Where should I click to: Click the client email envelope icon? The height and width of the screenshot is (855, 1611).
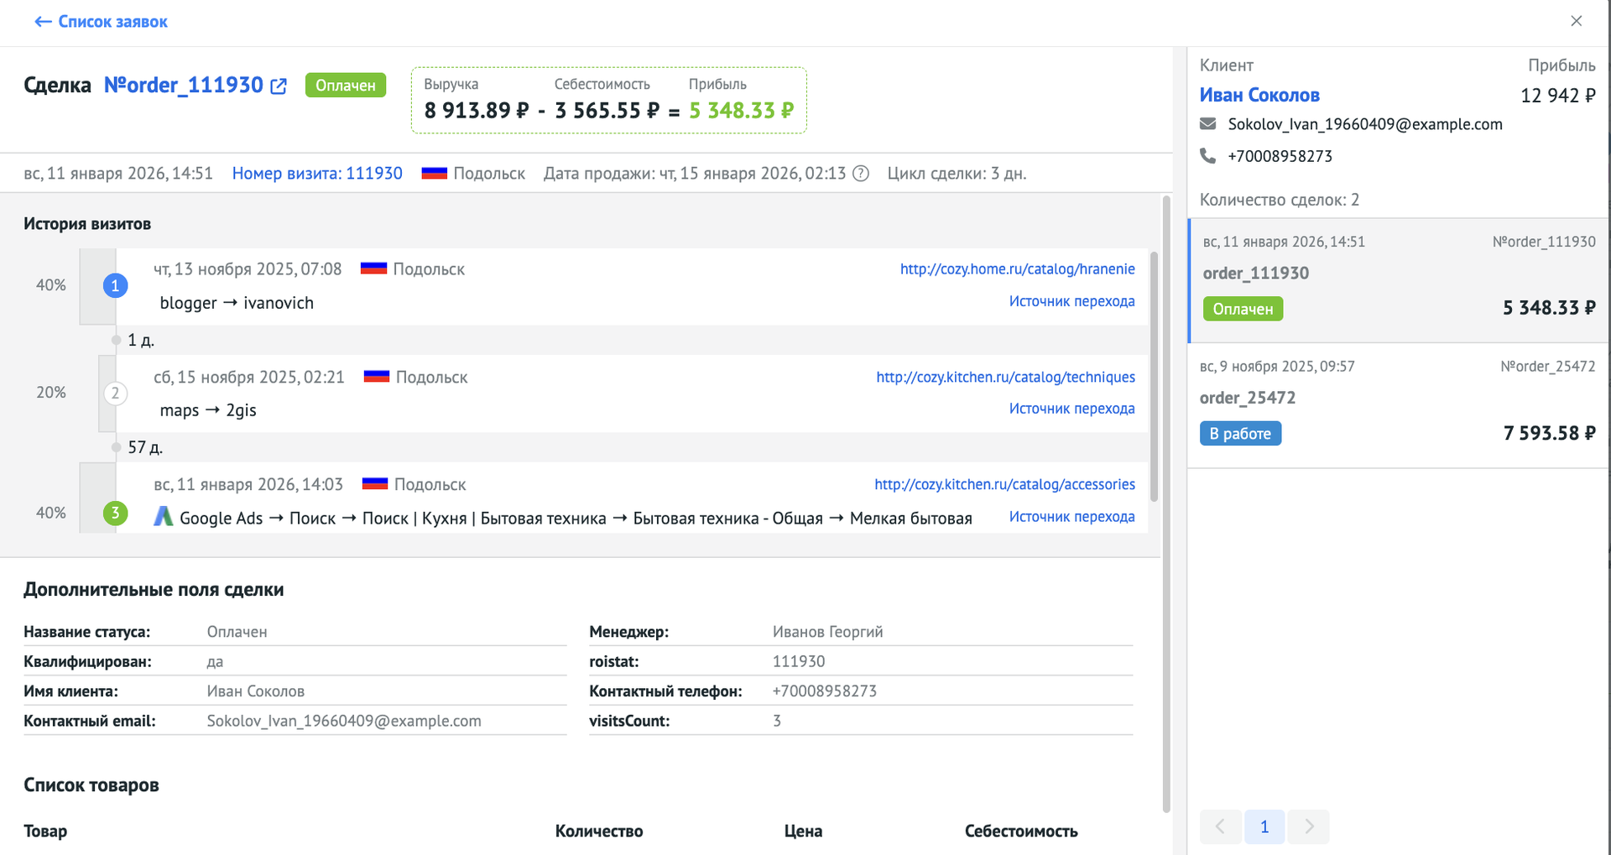click(x=1207, y=124)
